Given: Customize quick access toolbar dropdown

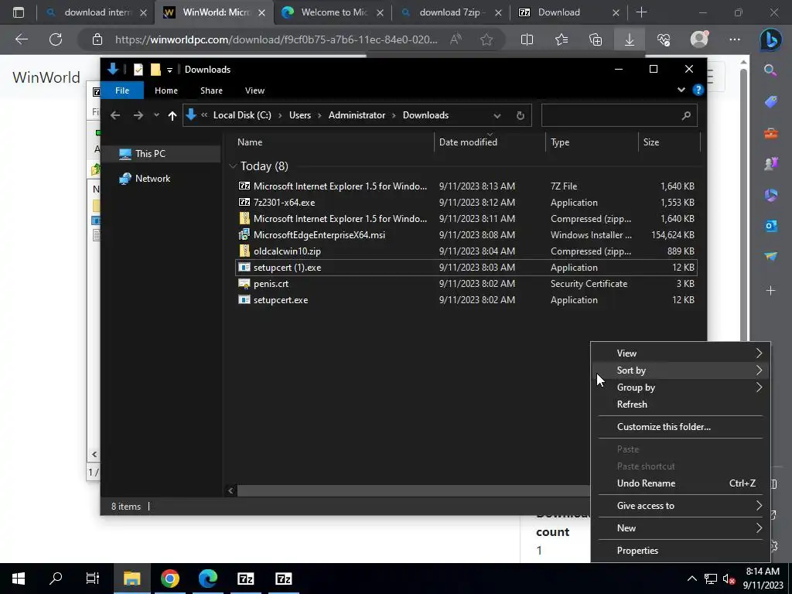Looking at the screenshot, I should tap(169, 70).
